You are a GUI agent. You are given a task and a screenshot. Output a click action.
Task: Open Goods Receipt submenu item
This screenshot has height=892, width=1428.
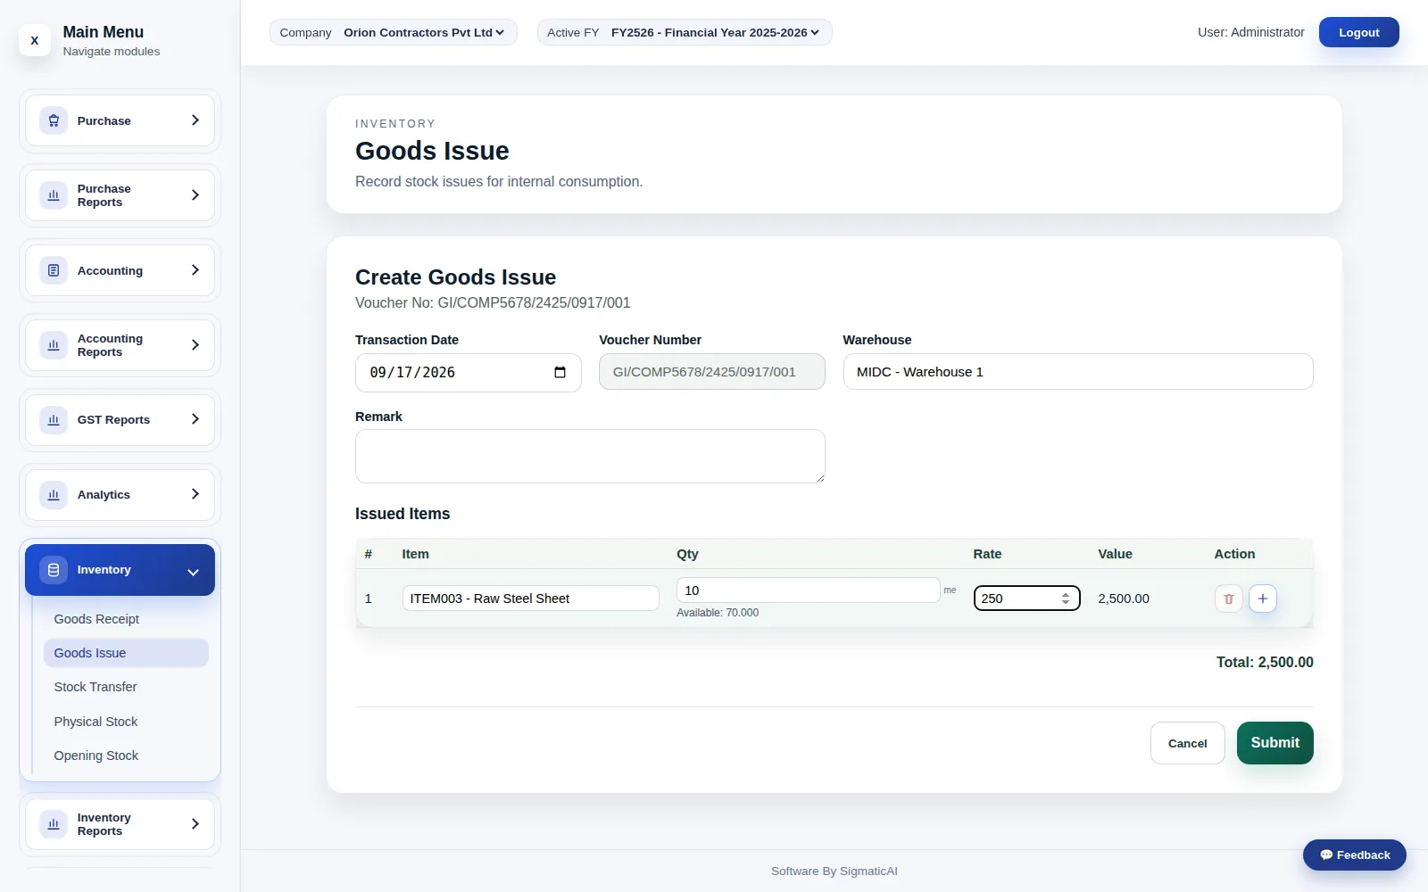pos(126,619)
